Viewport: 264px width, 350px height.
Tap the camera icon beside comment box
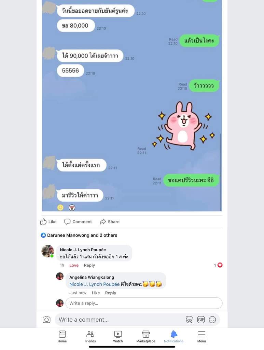point(46,320)
